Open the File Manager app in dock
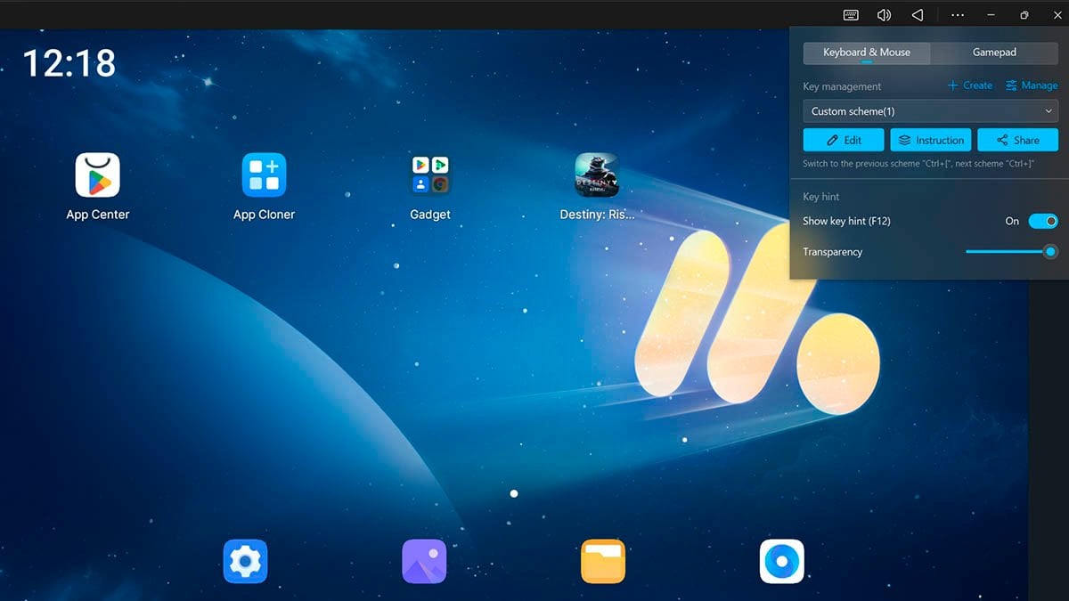Viewport: 1069px width, 601px height. 603,562
